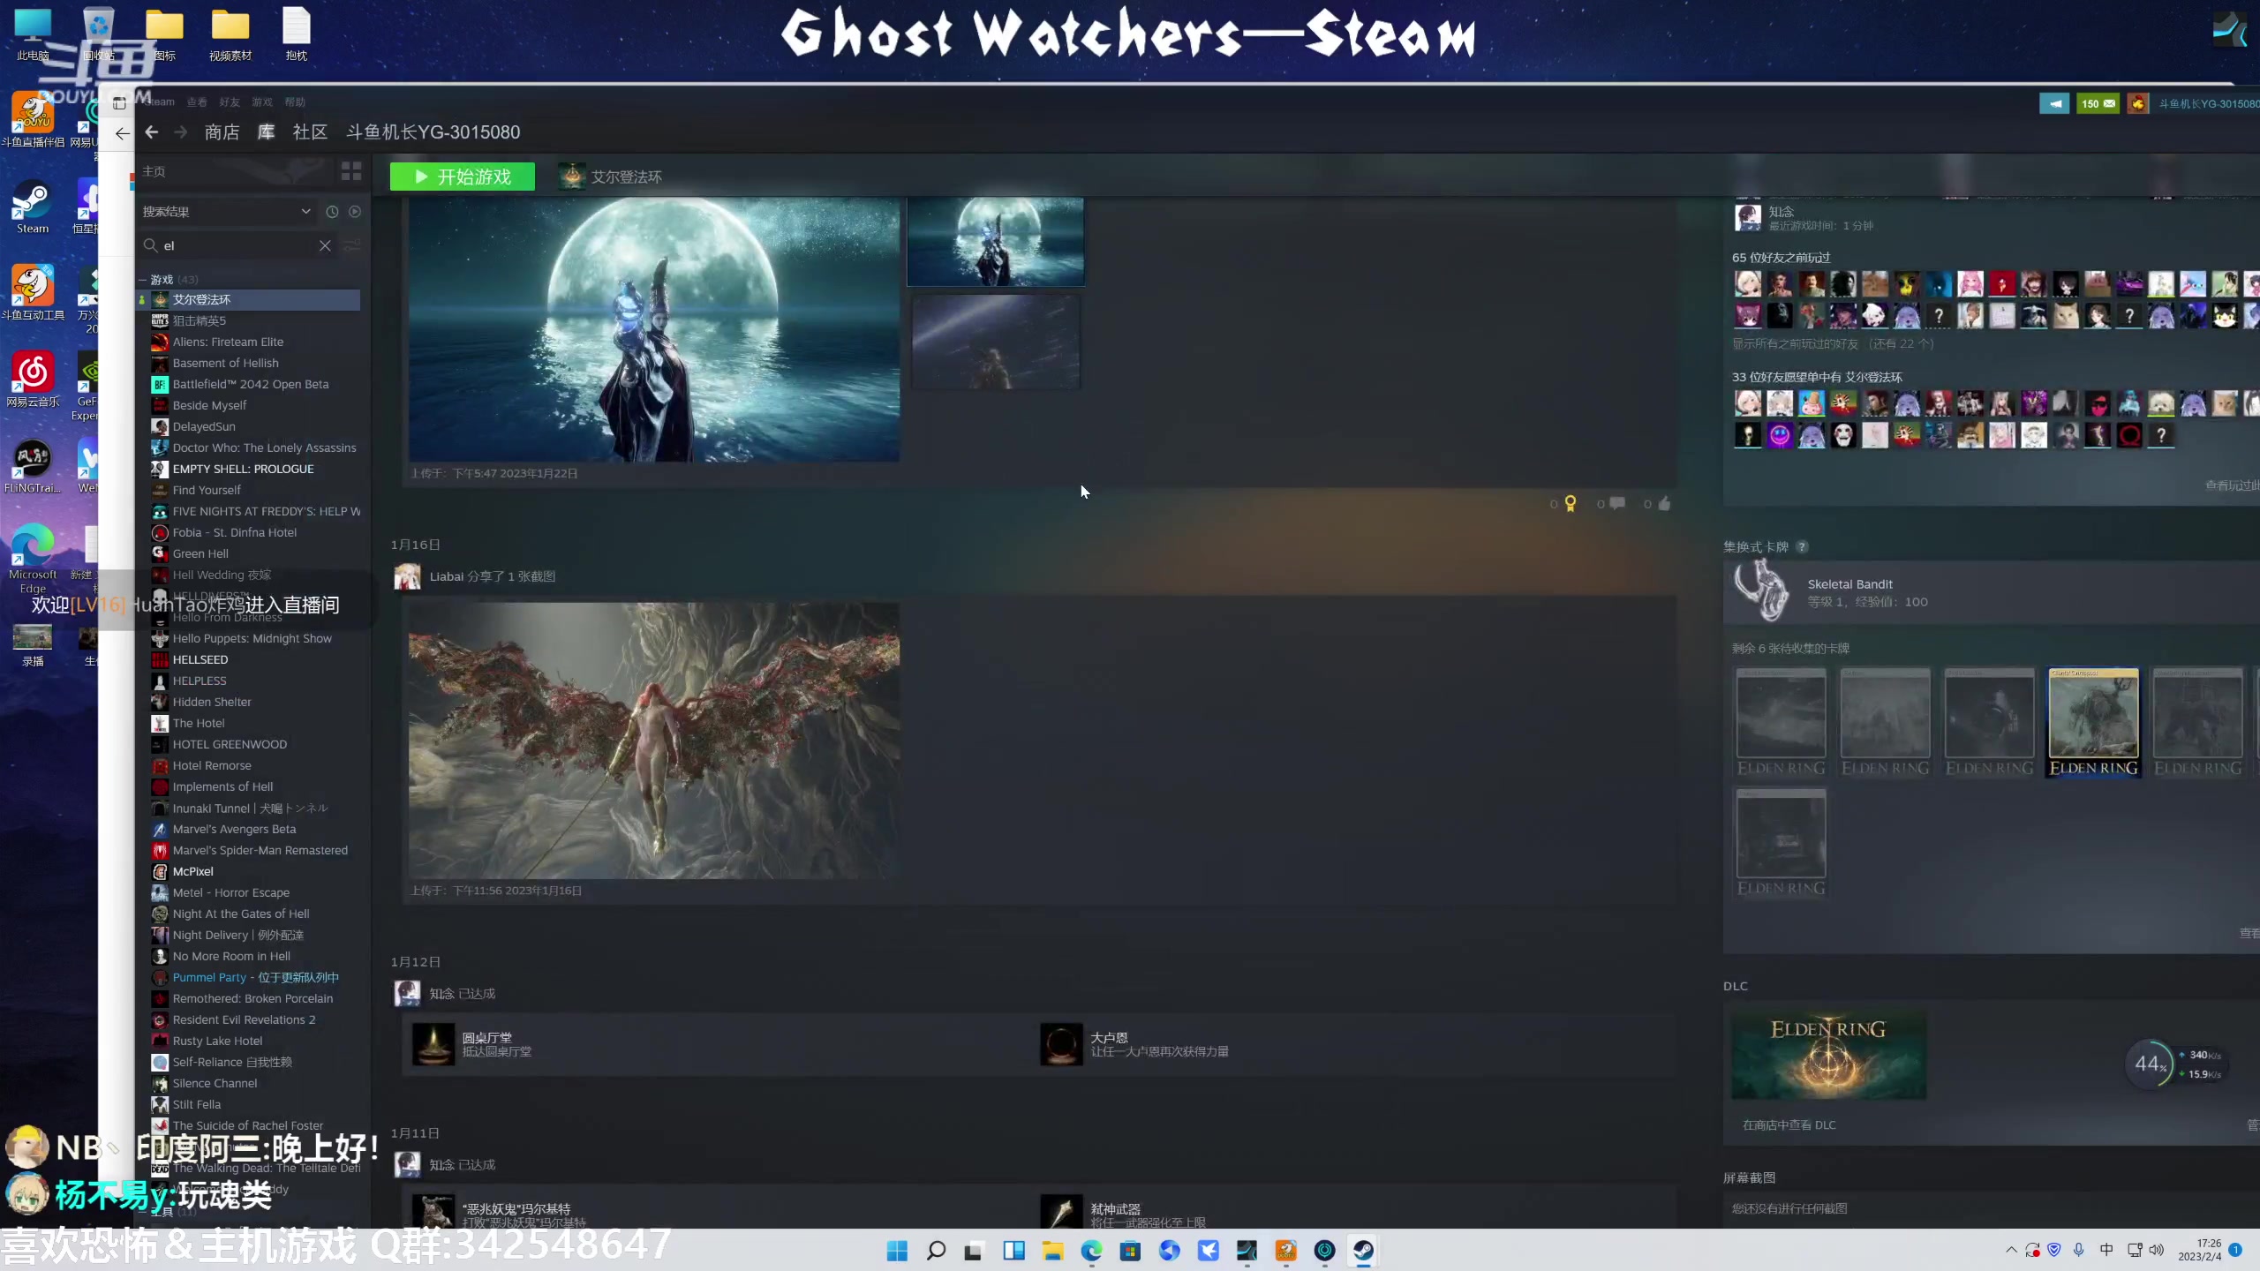Click the award icon under the screenshot

[1570, 504]
